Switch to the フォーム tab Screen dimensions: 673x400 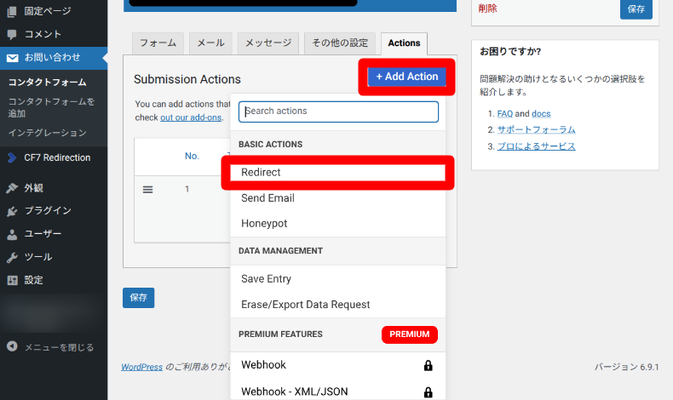pos(158,43)
